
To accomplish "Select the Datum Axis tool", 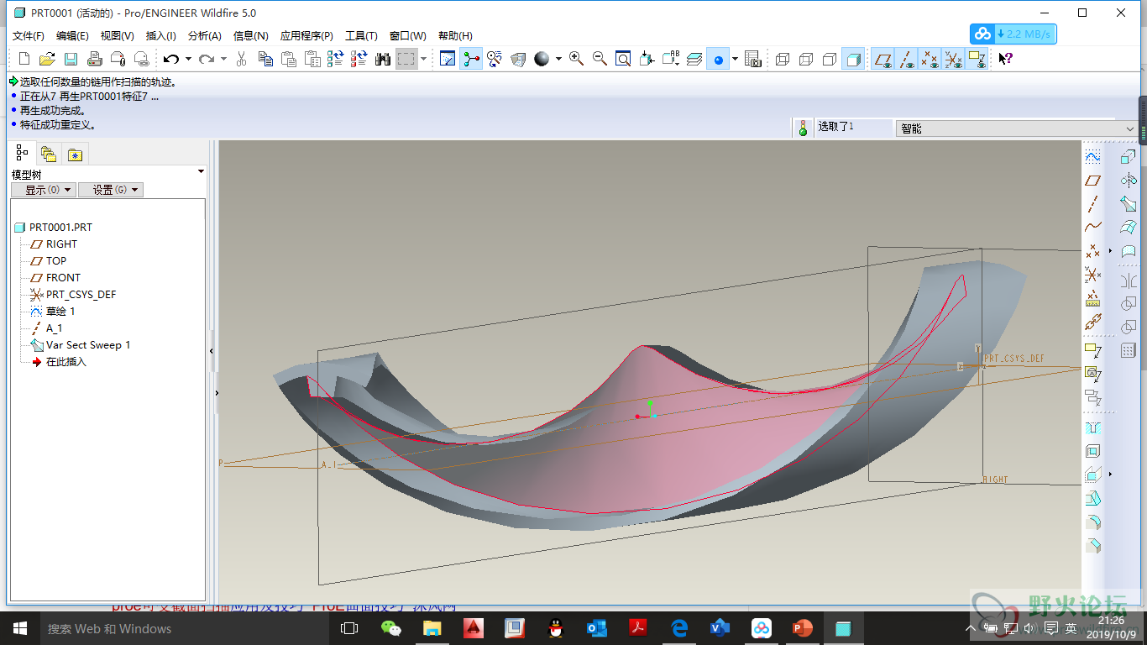I will click(1092, 204).
